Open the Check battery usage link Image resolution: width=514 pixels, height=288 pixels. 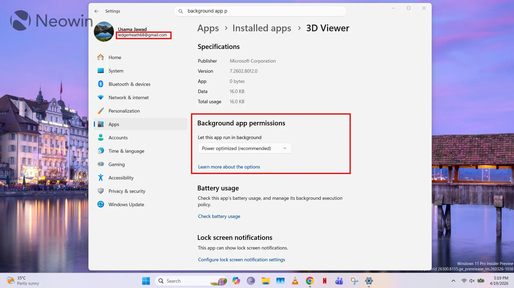point(219,216)
